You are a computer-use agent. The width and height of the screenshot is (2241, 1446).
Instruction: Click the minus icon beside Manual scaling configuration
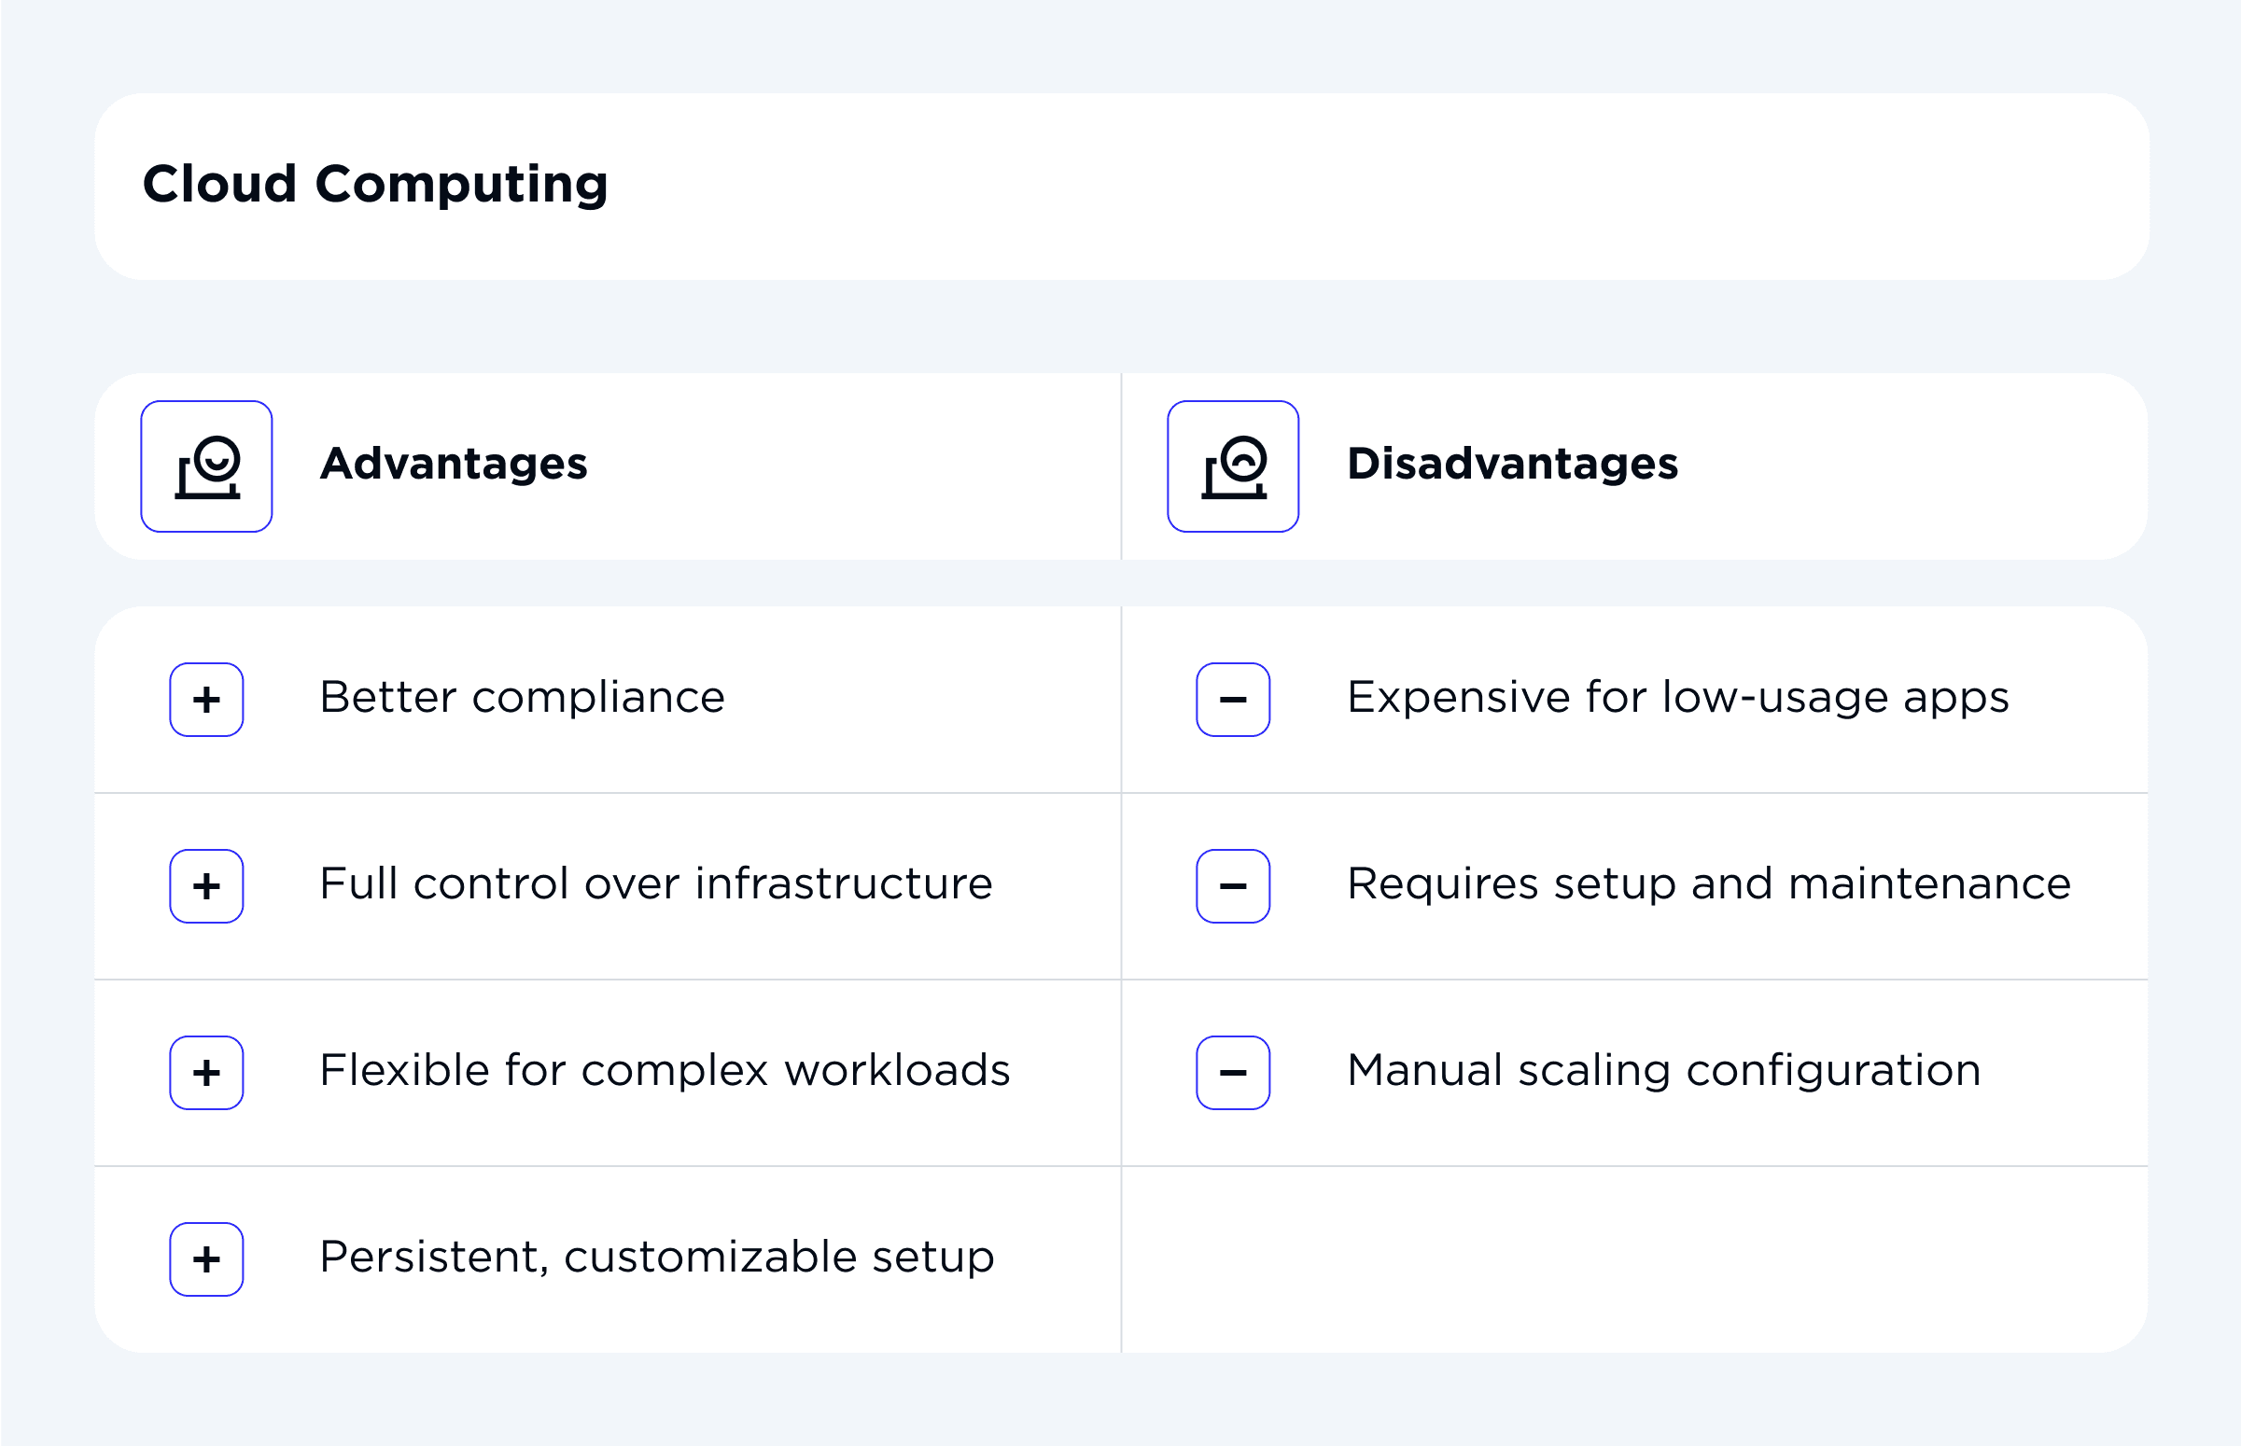(x=1233, y=1069)
